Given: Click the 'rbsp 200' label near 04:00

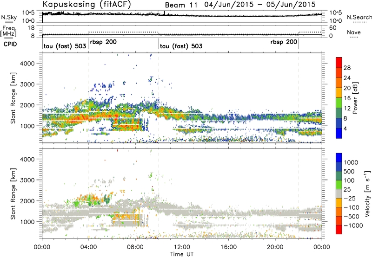Looking at the screenshot, I should tap(103, 42).
